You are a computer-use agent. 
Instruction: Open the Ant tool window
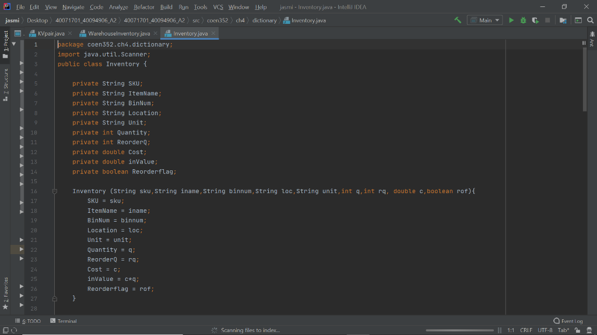point(592,40)
